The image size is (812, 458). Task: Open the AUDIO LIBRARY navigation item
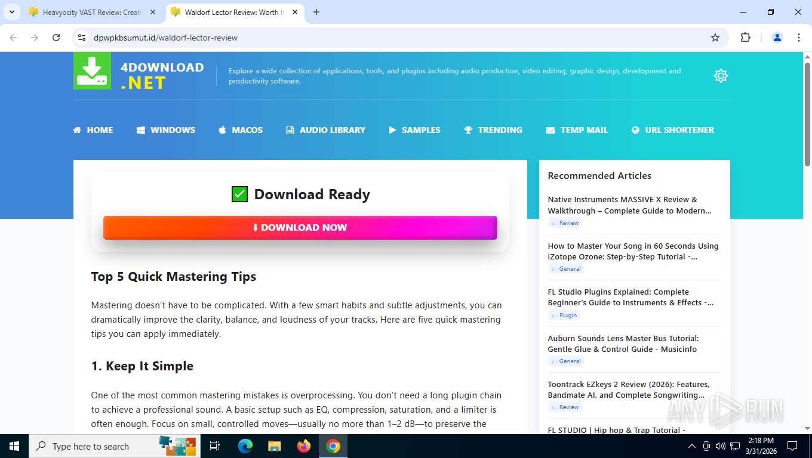coord(326,130)
